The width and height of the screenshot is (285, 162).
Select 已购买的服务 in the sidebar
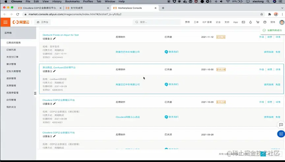[18, 43]
